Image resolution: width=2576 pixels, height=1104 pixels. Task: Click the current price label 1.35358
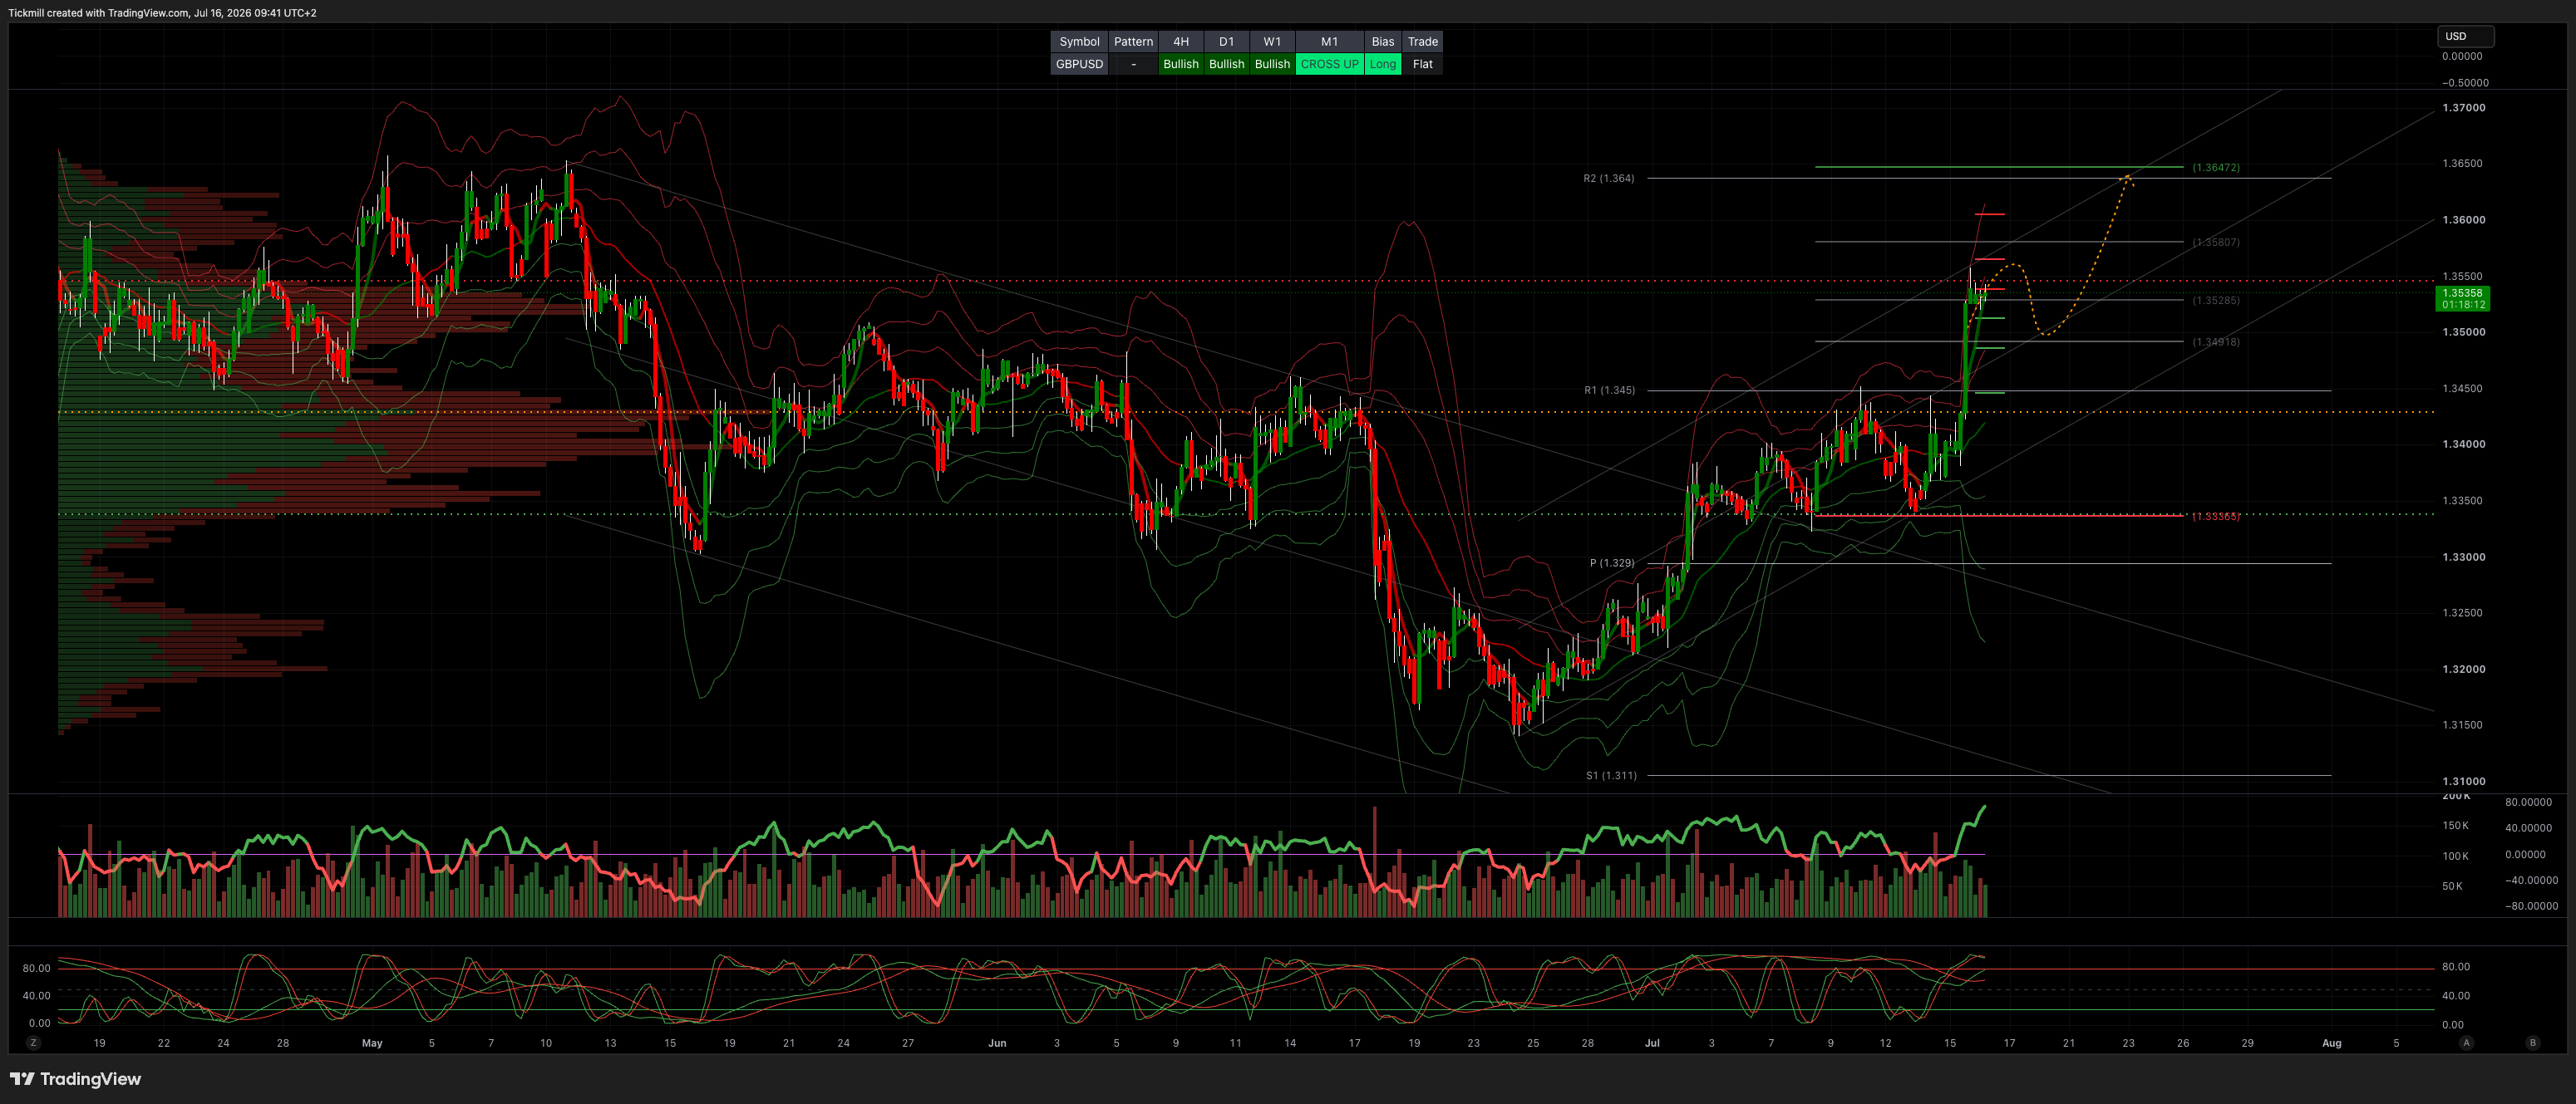click(2462, 299)
